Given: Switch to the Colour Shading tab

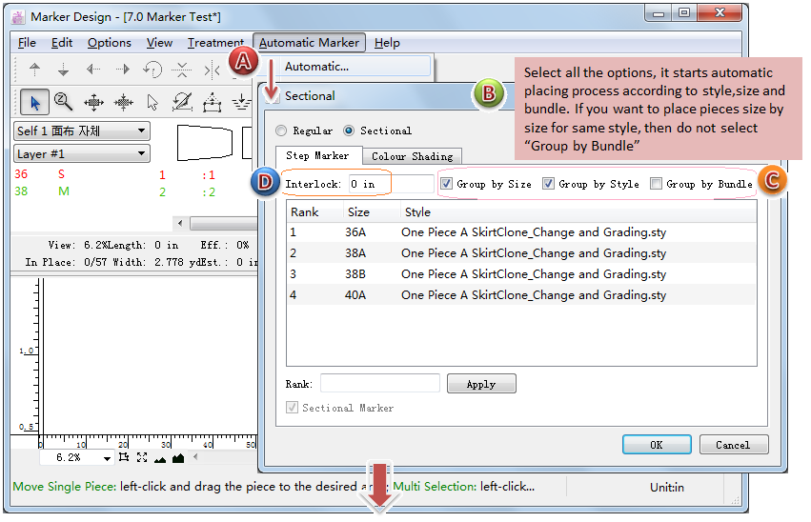Looking at the screenshot, I should pos(412,156).
